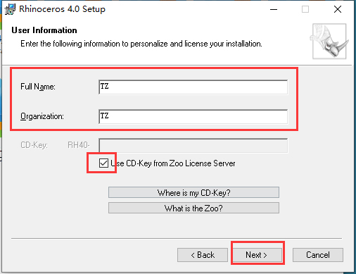
Task: Click the 'Use CD-Key from Zoo License Server' label
Action: [173, 163]
